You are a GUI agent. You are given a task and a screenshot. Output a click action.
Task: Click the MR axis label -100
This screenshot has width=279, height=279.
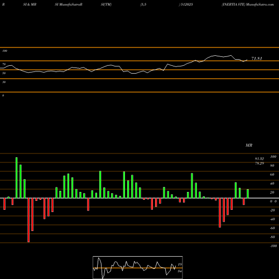click(273, 246)
